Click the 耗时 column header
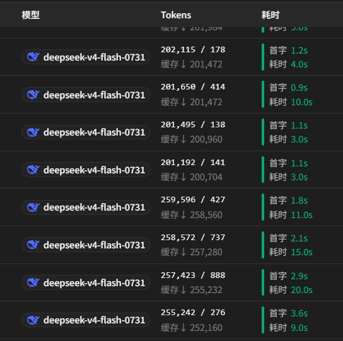Image resolution: width=343 pixels, height=341 pixels. coord(270,15)
